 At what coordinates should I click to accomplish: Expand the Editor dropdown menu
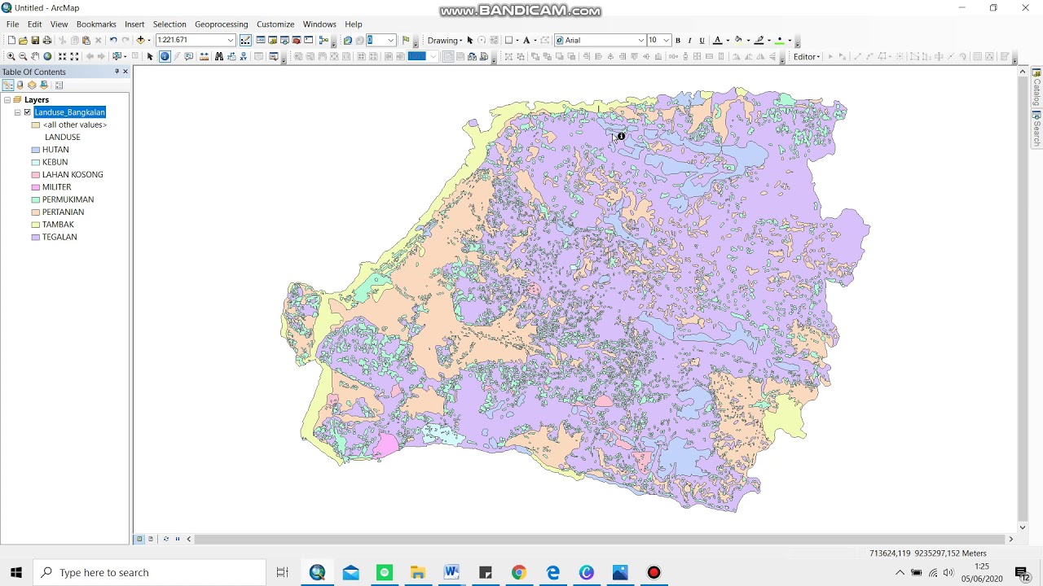[x=807, y=56]
